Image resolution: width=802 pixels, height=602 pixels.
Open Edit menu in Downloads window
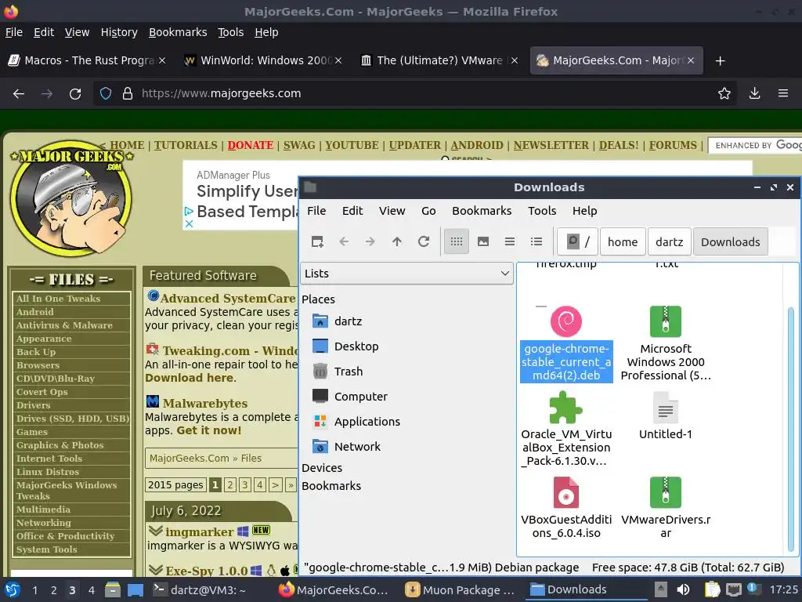352,210
